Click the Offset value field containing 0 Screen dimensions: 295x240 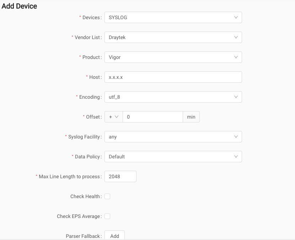(153, 116)
